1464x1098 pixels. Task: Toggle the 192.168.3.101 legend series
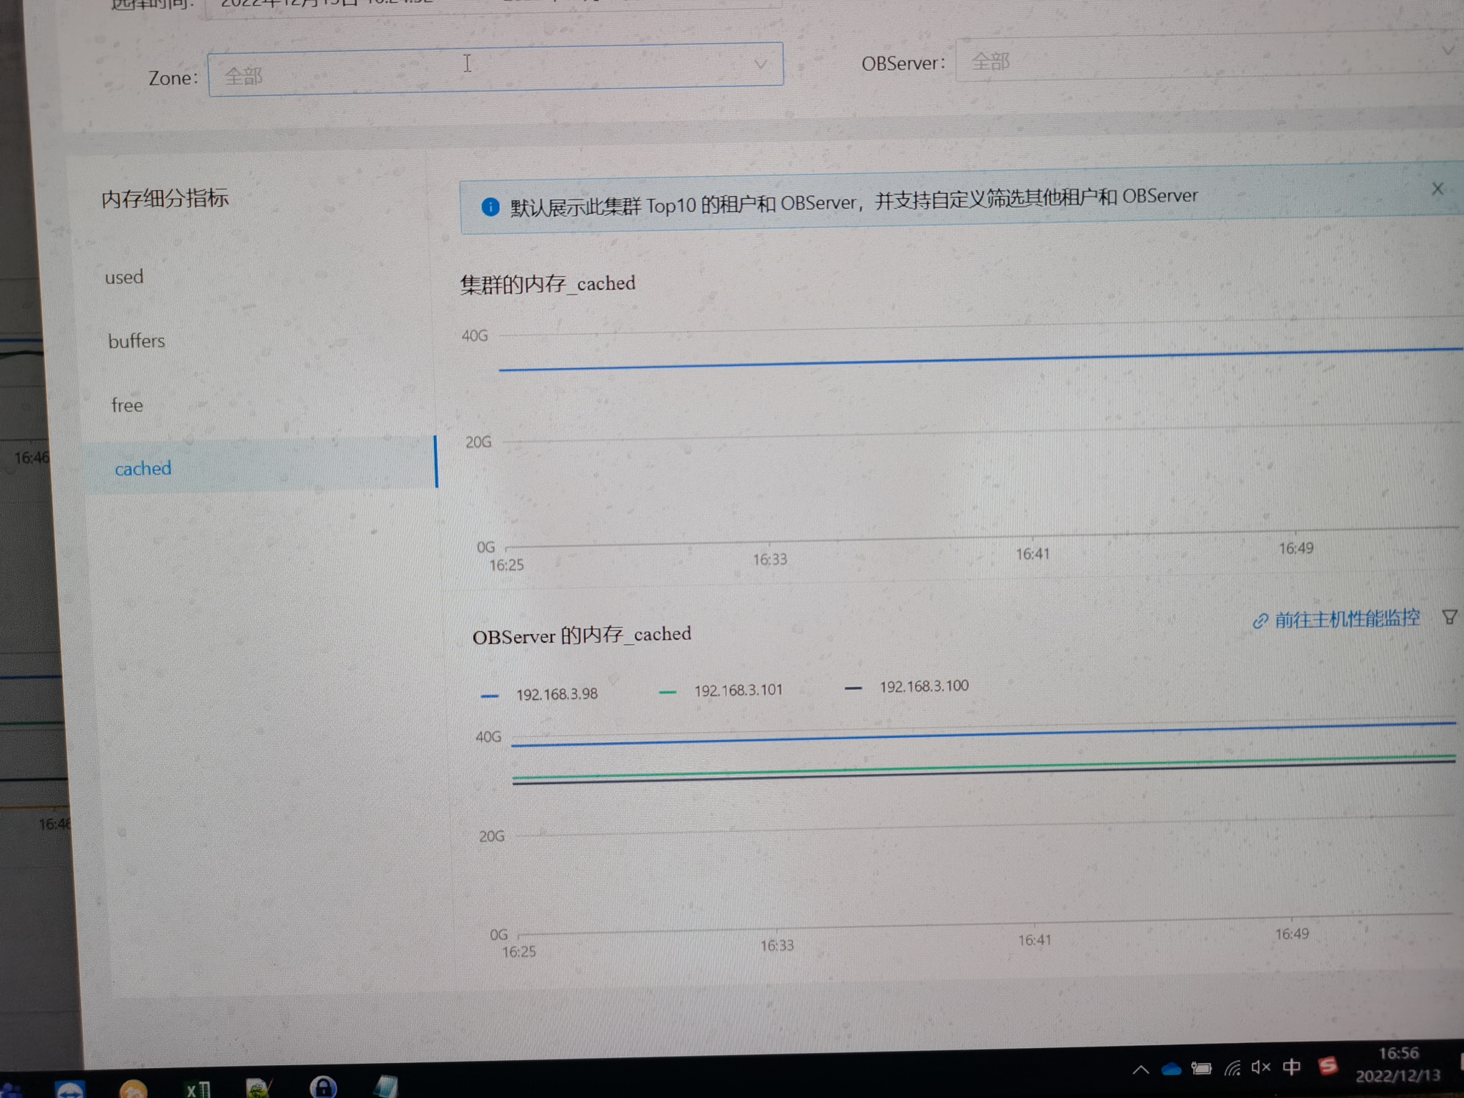[721, 691]
